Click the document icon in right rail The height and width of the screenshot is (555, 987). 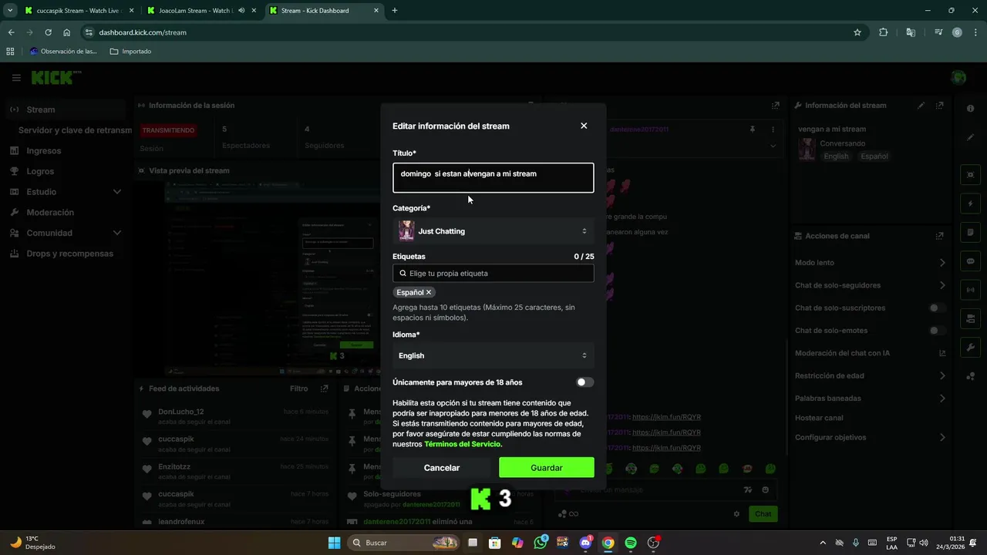(x=971, y=232)
